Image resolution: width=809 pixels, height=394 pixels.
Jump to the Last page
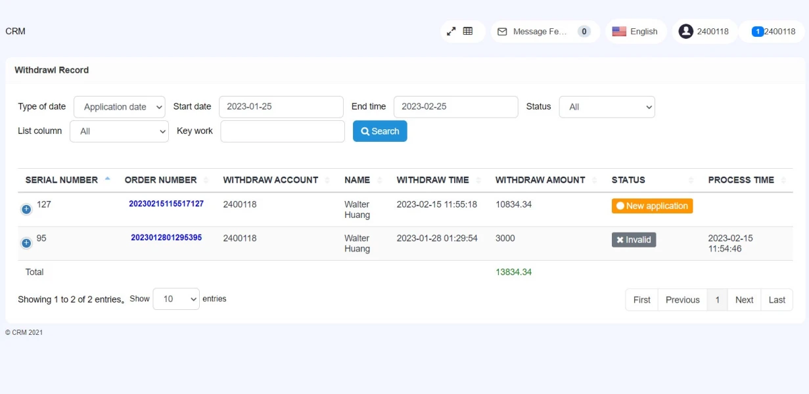[x=777, y=300]
